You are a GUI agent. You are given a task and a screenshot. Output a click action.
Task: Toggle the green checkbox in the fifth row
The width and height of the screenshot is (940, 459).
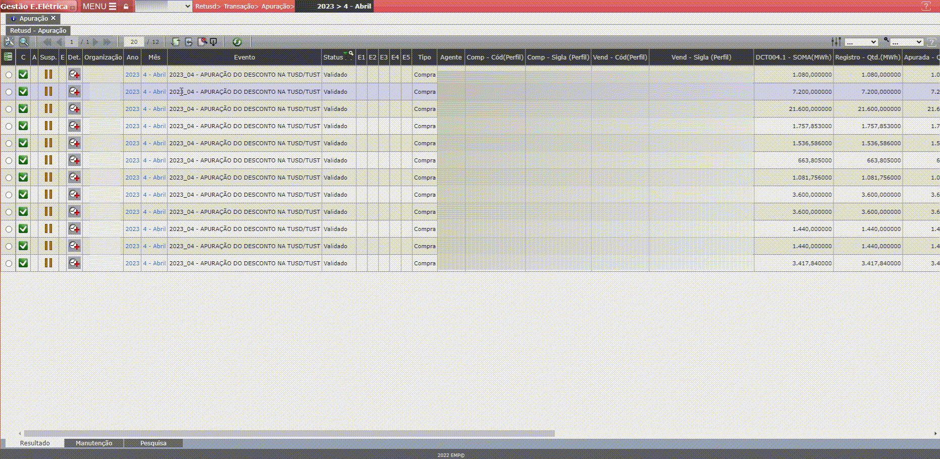[23, 143]
